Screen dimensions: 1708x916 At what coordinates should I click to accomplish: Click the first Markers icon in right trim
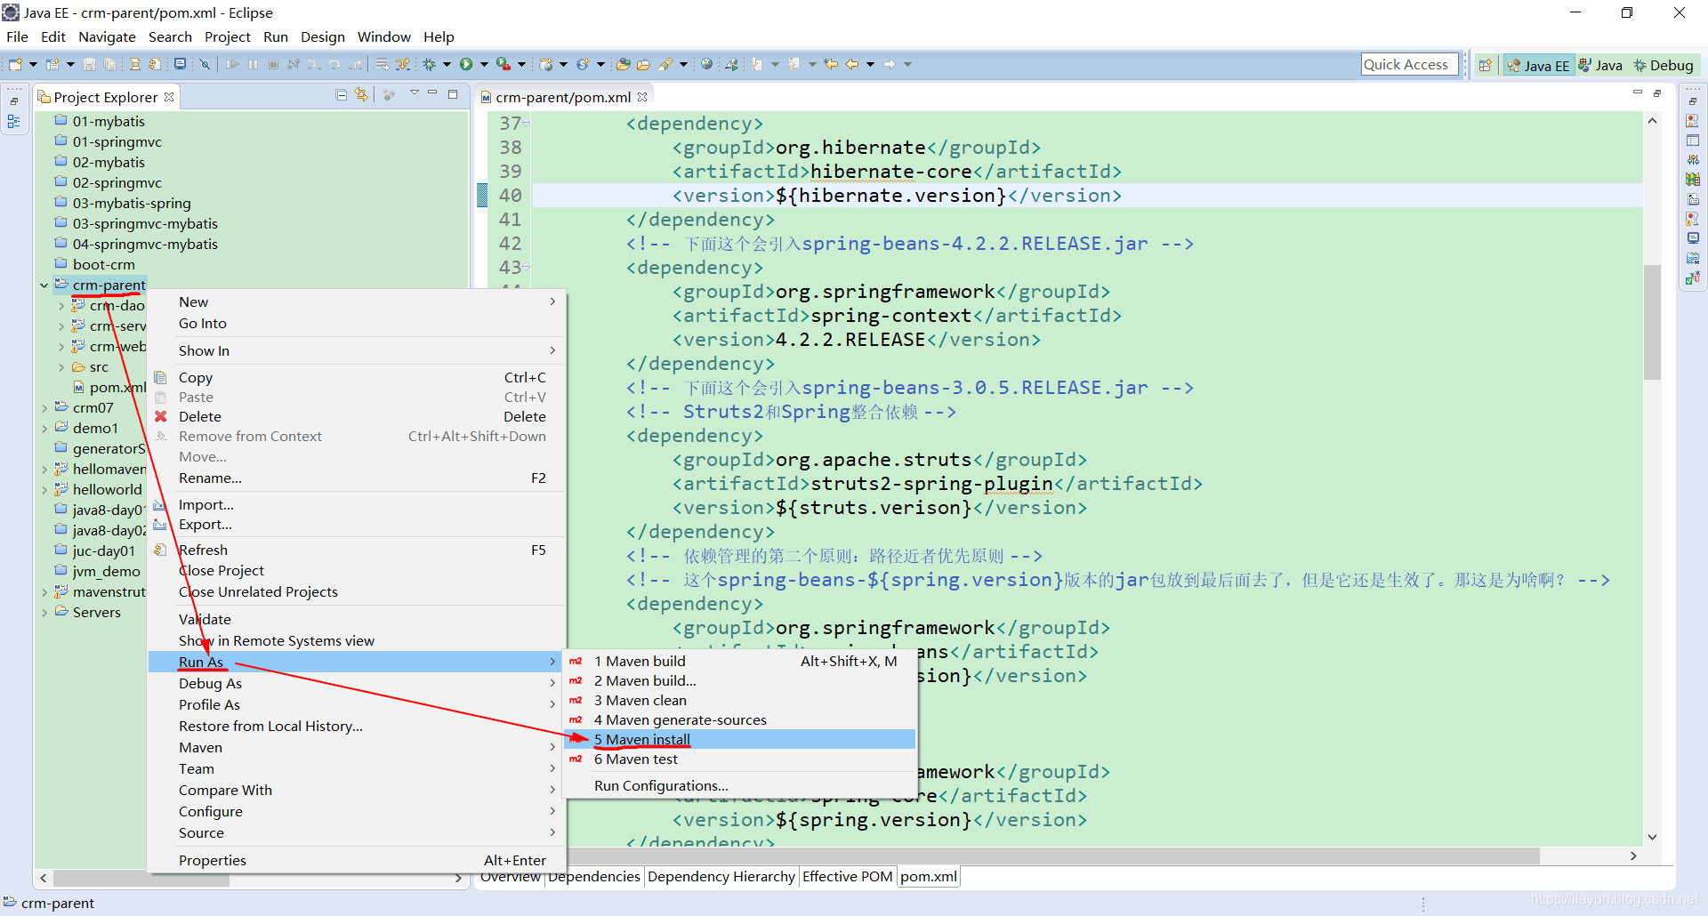(x=1693, y=121)
